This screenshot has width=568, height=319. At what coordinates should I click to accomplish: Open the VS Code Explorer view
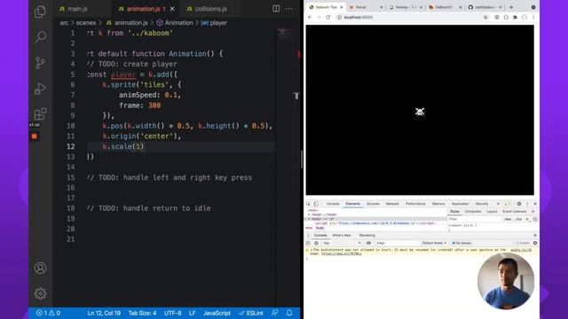point(40,12)
